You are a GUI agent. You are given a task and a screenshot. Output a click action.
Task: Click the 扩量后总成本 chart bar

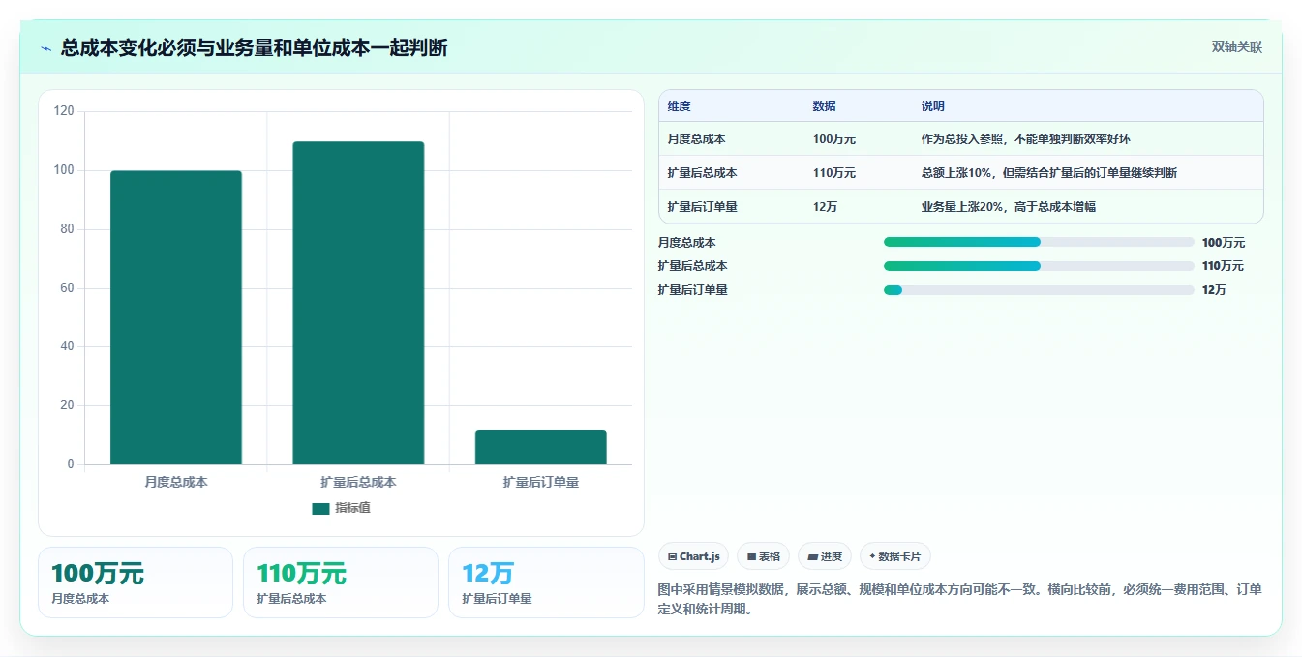point(358,303)
